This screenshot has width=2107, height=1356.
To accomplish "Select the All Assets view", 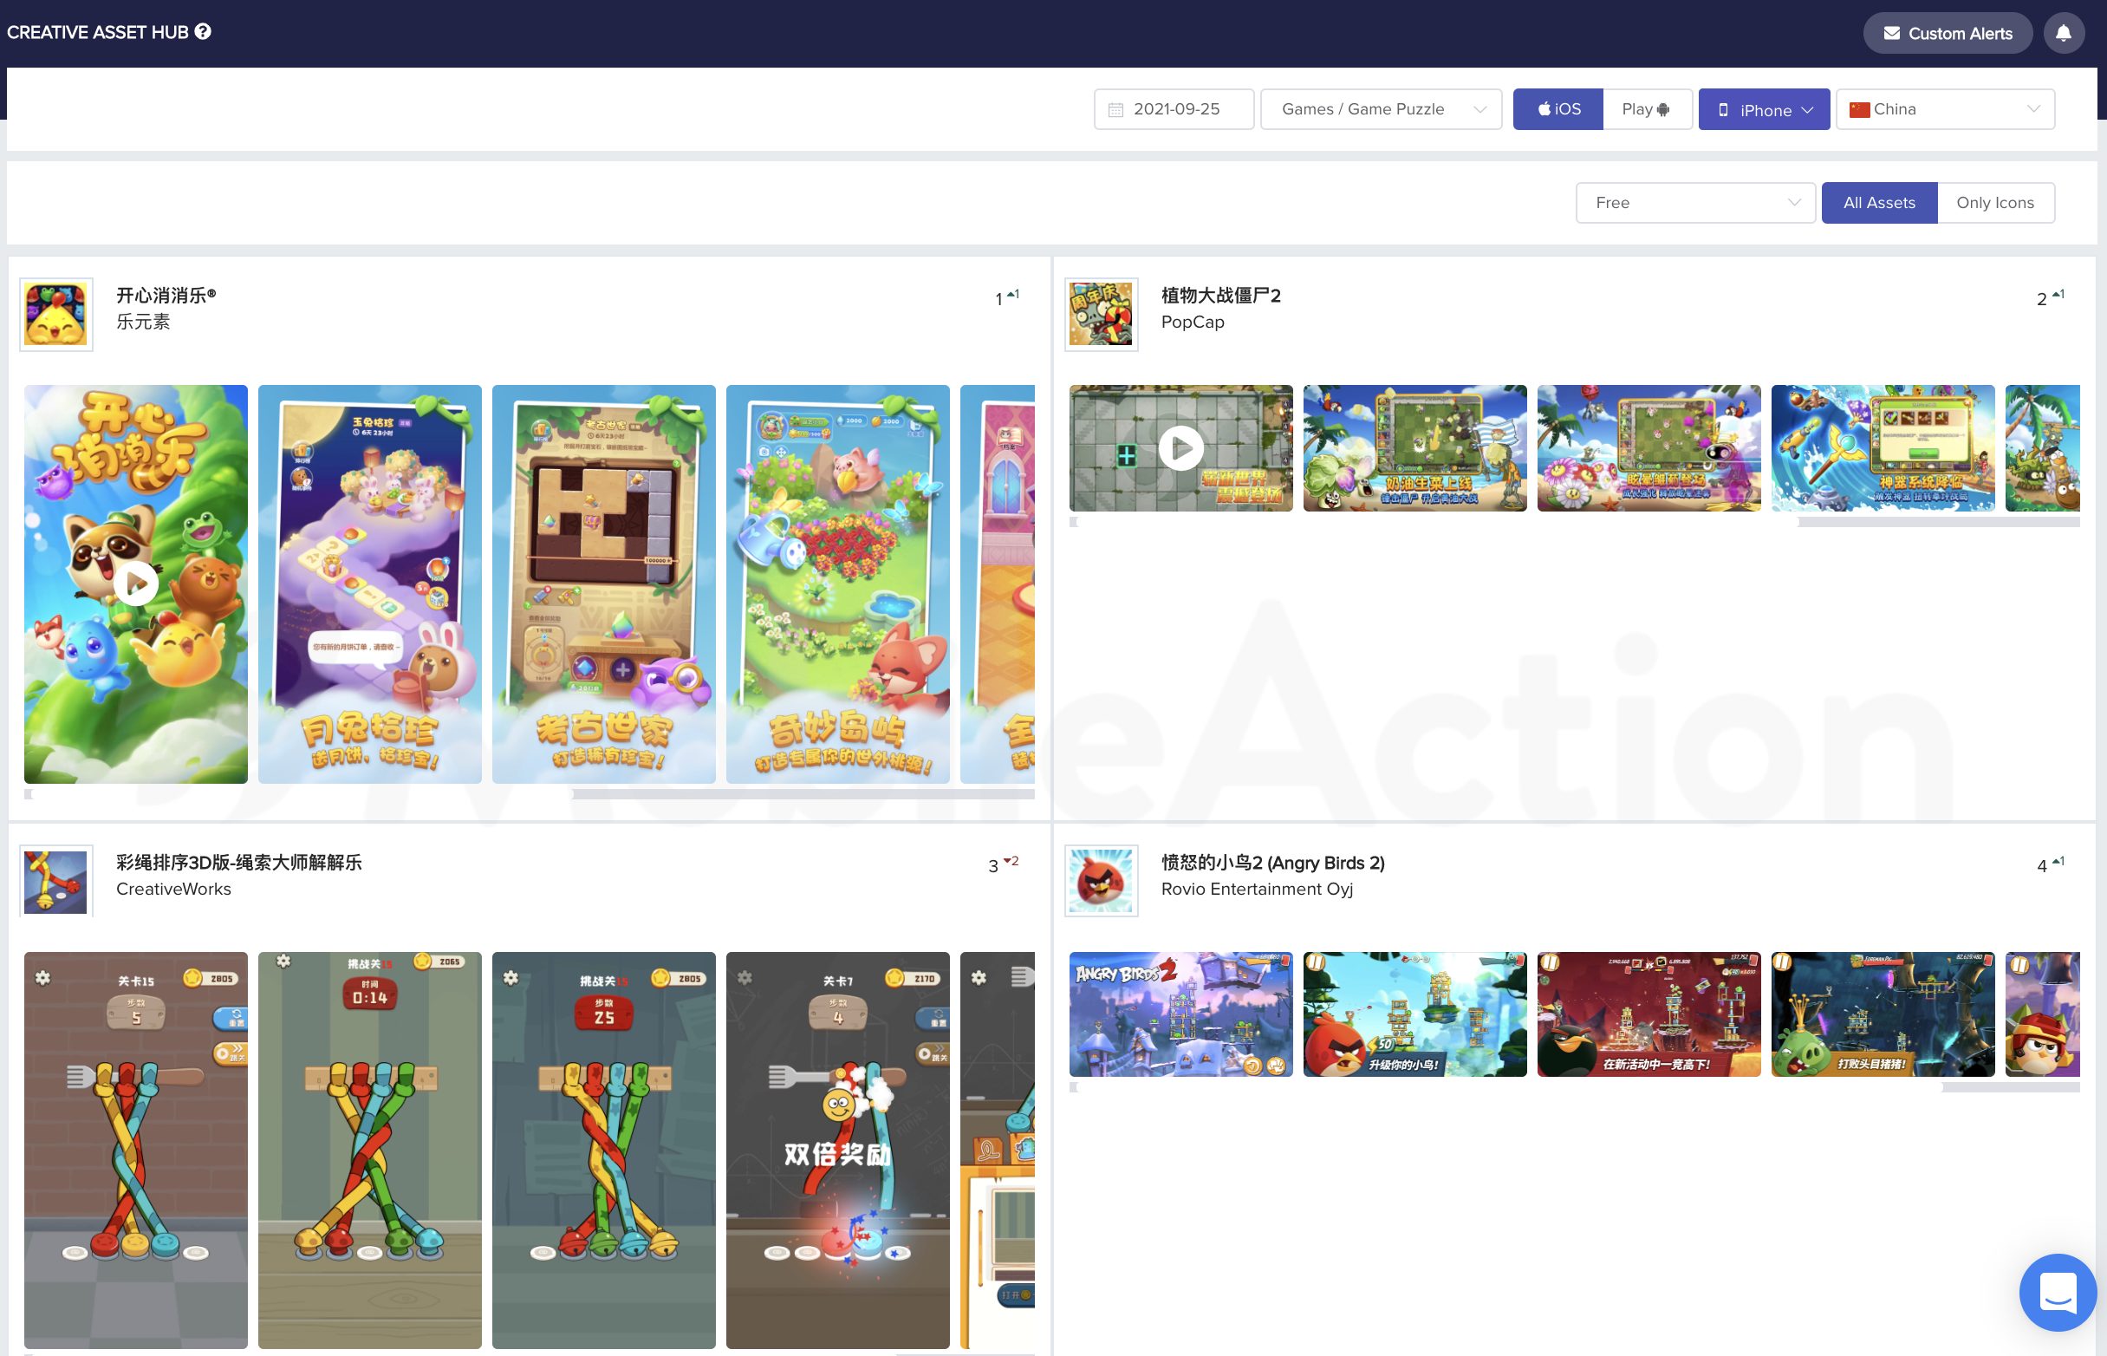I will click(x=1879, y=203).
